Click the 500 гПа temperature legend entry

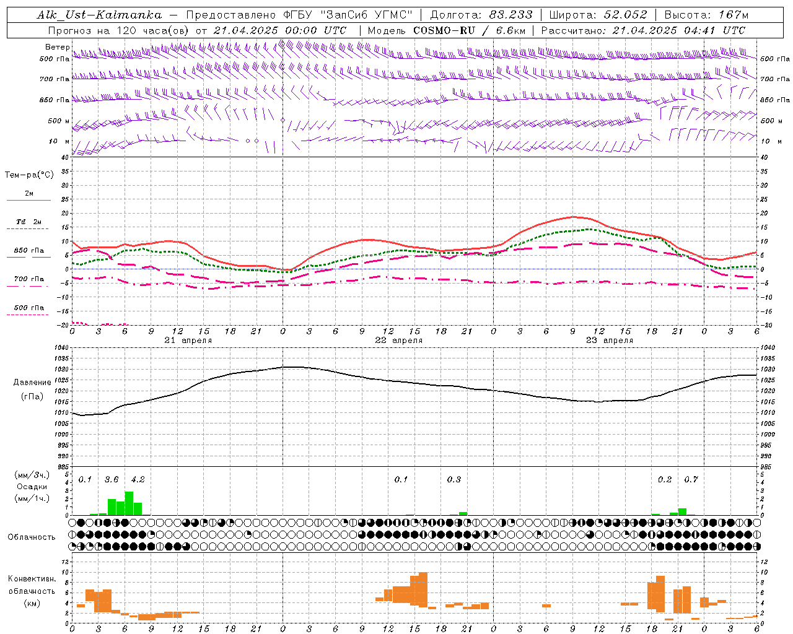[29, 308]
